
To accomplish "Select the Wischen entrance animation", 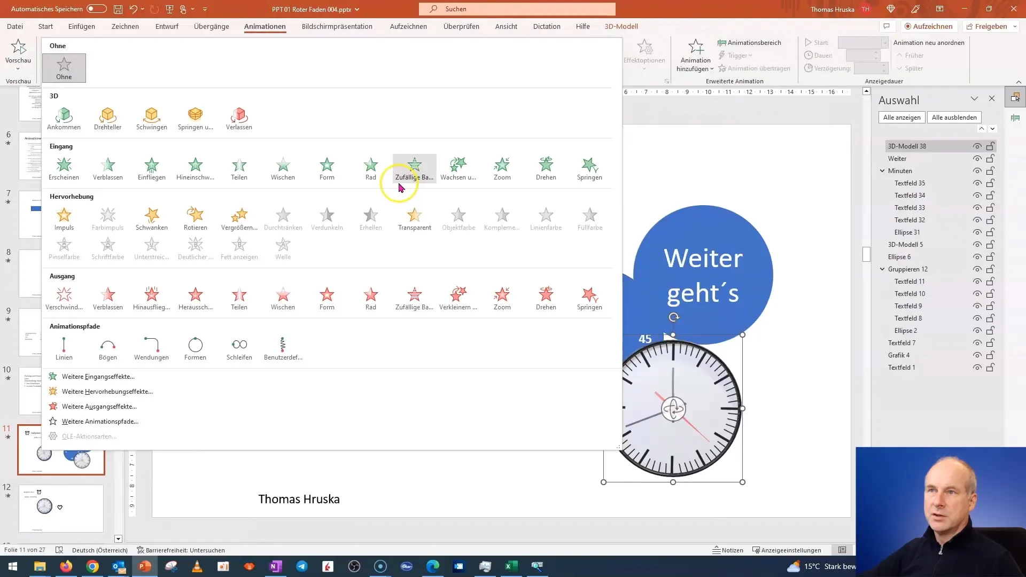I will (283, 169).
